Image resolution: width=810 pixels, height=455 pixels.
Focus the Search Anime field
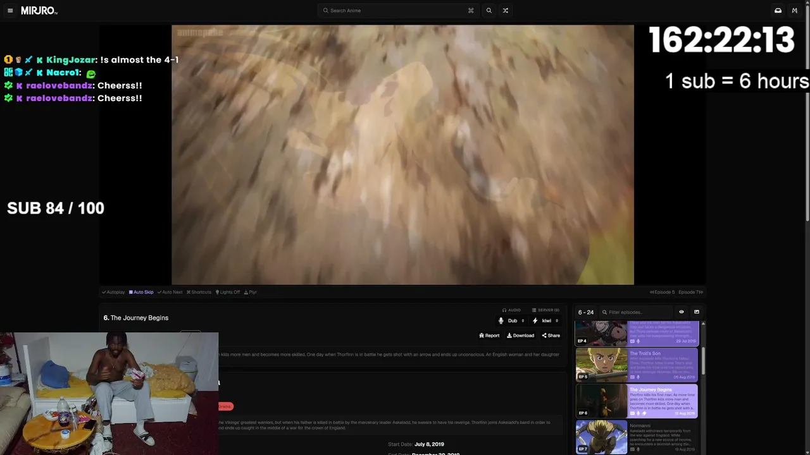[397, 11]
